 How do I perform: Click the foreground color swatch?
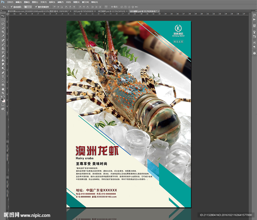pos(2,99)
